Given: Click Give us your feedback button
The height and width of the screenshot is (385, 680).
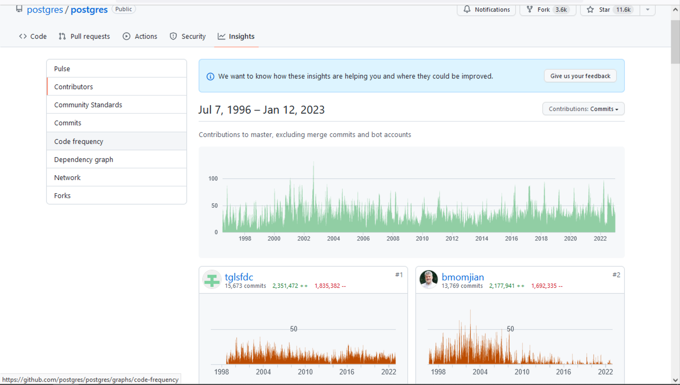Looking at the screenshot, I should (x=580, y=76).
